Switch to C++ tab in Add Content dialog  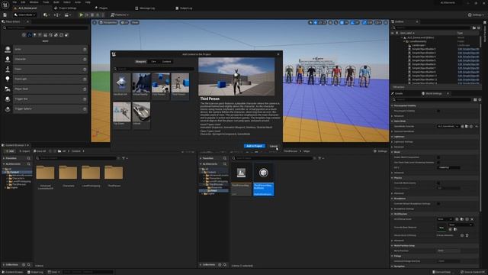tap(153, 61)
